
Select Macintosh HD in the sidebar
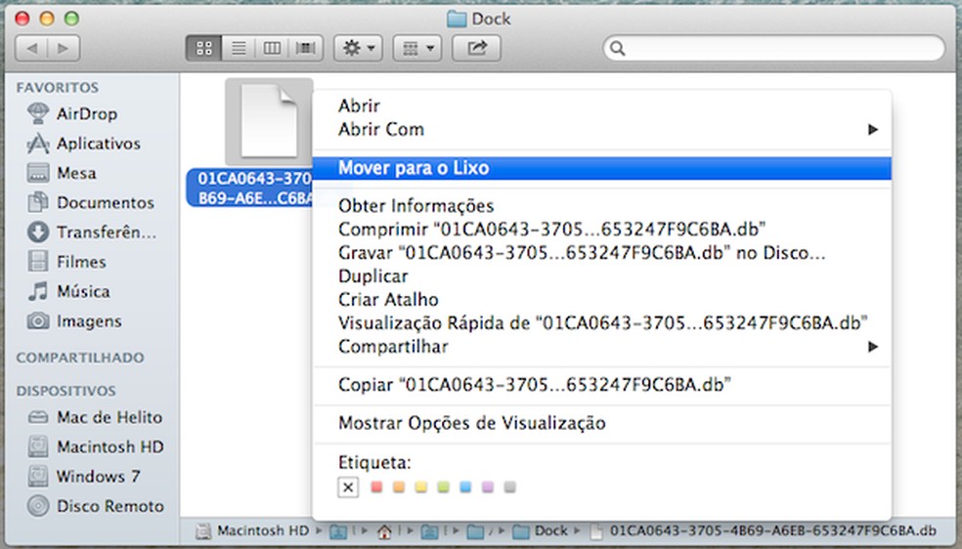(x=95, y=446)
